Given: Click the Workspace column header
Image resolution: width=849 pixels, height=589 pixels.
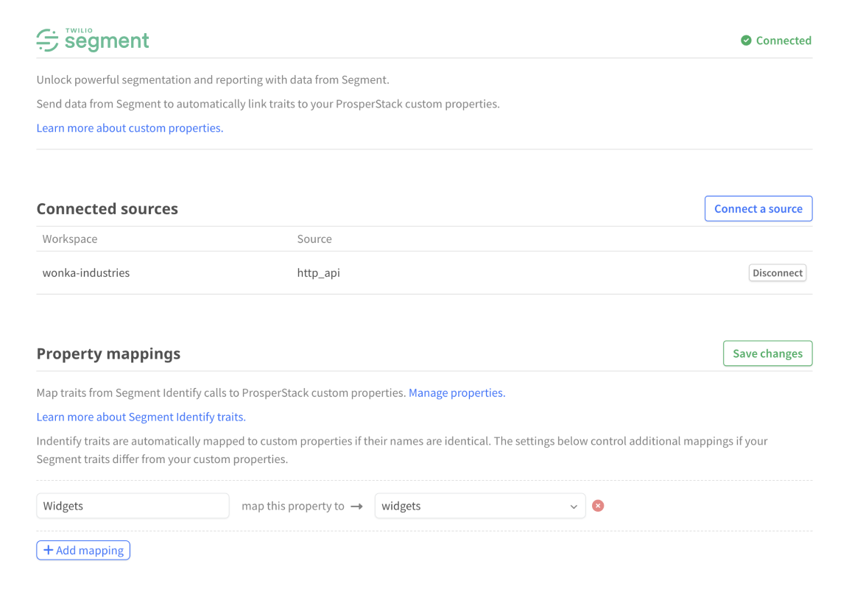Looking at the screenshot, I should pyautogui.click(x=70, y=239).
